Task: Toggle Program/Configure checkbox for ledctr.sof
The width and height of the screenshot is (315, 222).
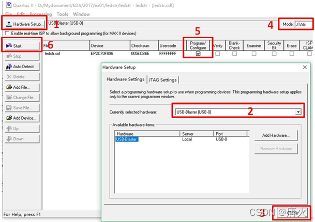Action: coord(198,54)
